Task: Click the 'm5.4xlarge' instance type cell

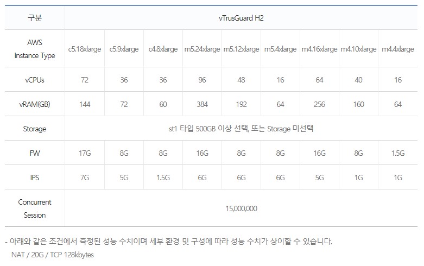Action: (x=281, y=49)
